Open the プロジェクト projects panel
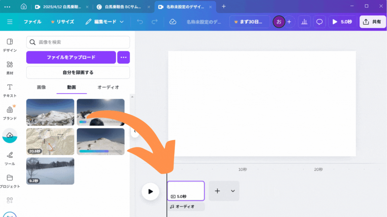This screenshot has width=387, height=217. pos(10,181)
